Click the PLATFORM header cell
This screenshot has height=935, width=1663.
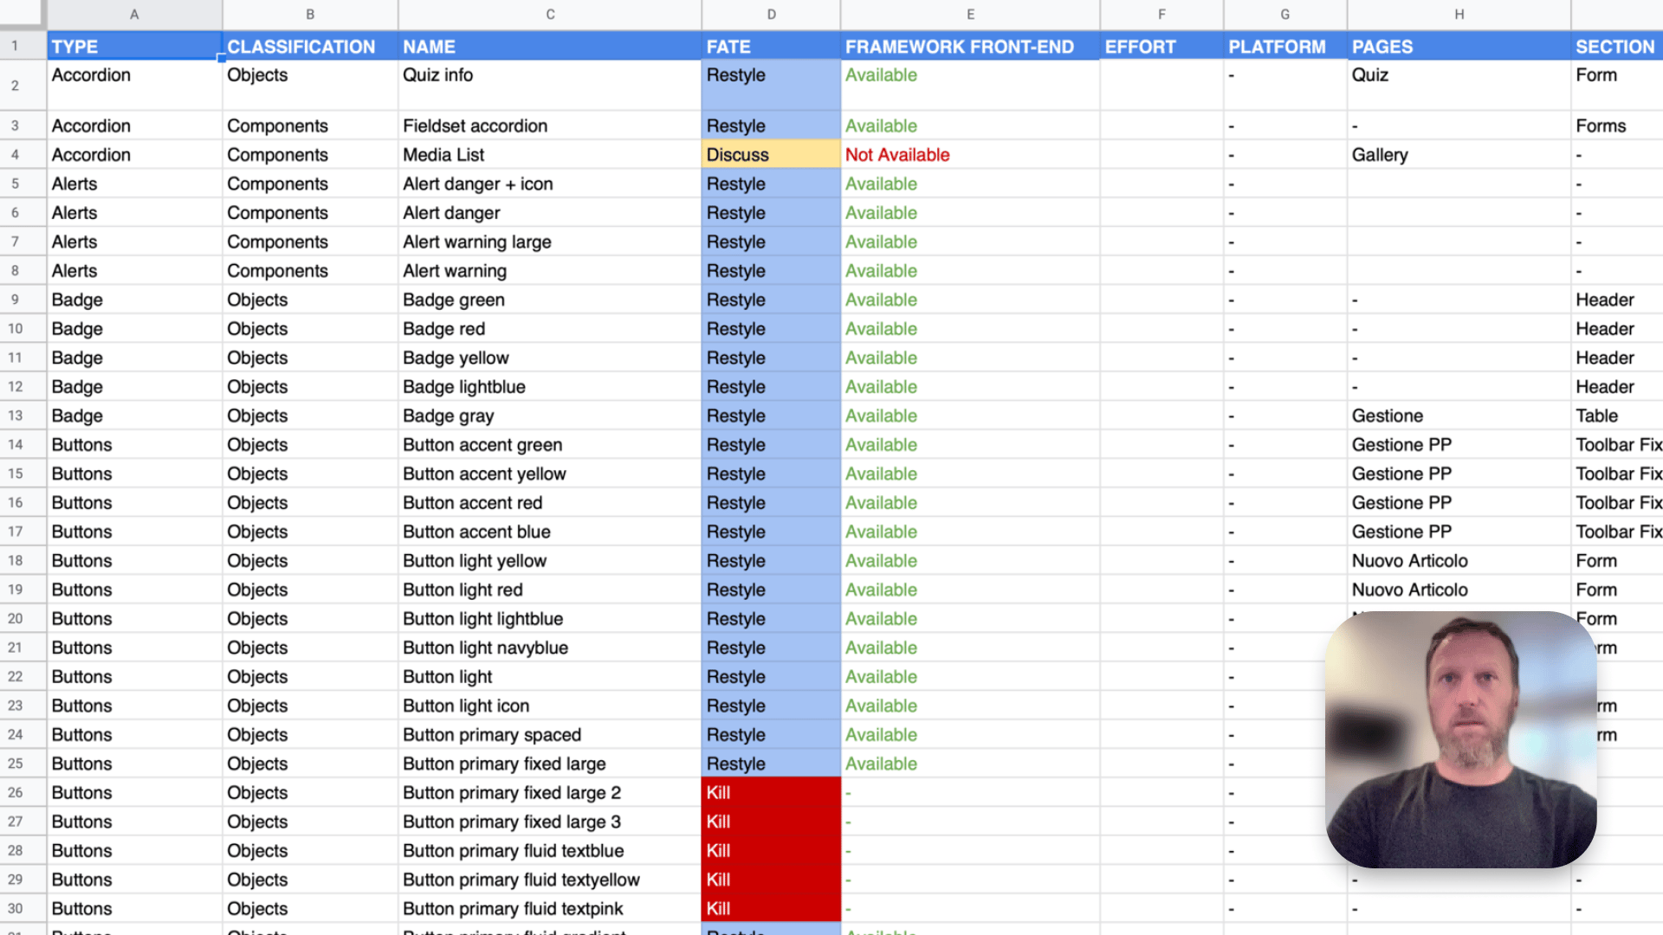tap(1285, 47)
